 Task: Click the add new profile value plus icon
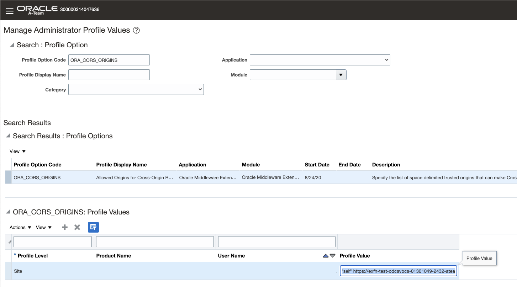click(65, 227)
